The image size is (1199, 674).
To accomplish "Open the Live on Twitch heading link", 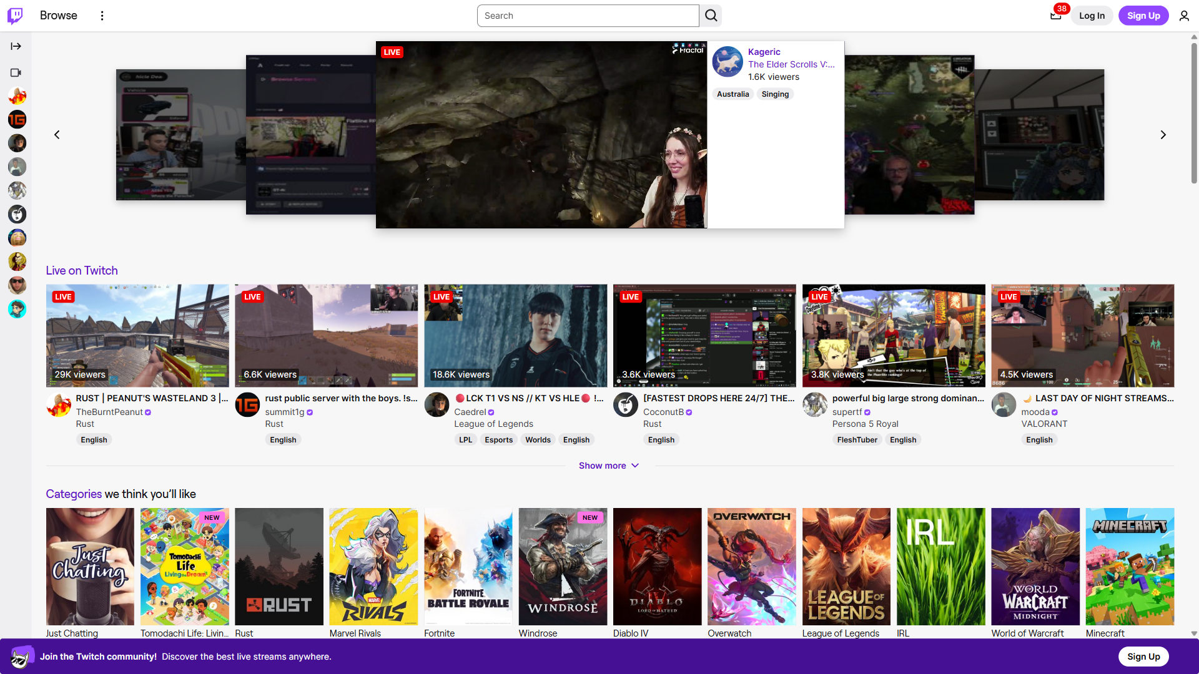I will 82,270.
